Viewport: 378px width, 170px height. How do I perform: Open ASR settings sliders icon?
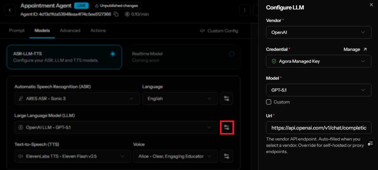point(227,98)
